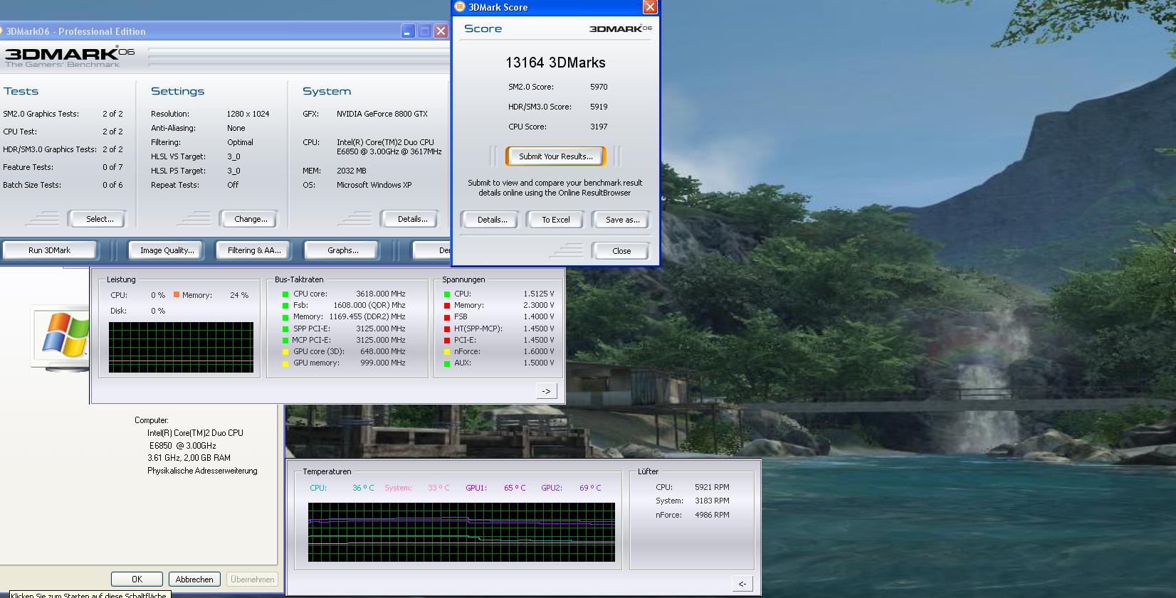Open Image Quality settings
Screen dimensions: 1176x598
click(167, 250)
